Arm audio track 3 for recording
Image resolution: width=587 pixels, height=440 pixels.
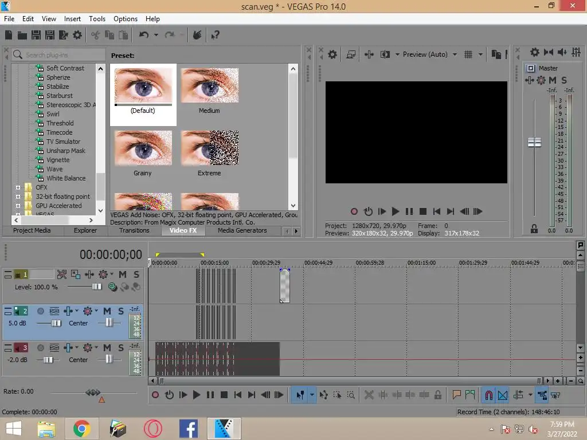41,348
